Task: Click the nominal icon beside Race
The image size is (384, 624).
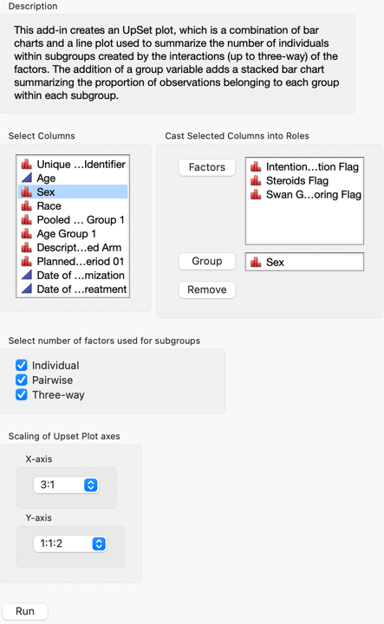Action: click(x=27, y=205)
